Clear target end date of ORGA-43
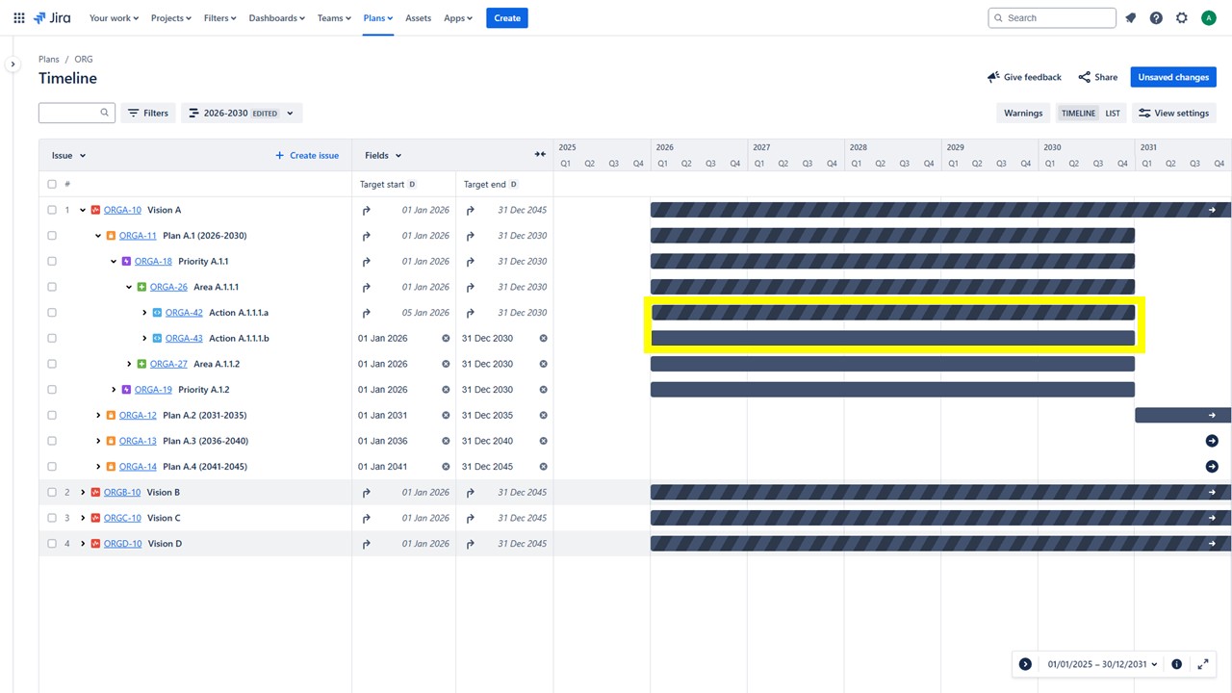The height and width of the screenshot is (693, 1232). tap(543, 339)
